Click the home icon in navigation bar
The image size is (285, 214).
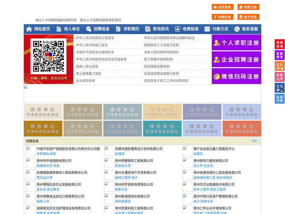click(29, 29)
